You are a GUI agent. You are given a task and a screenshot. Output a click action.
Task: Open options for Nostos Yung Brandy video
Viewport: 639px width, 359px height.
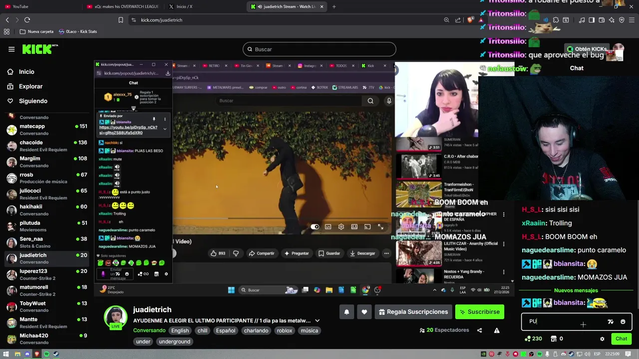(x=504, y=272)
